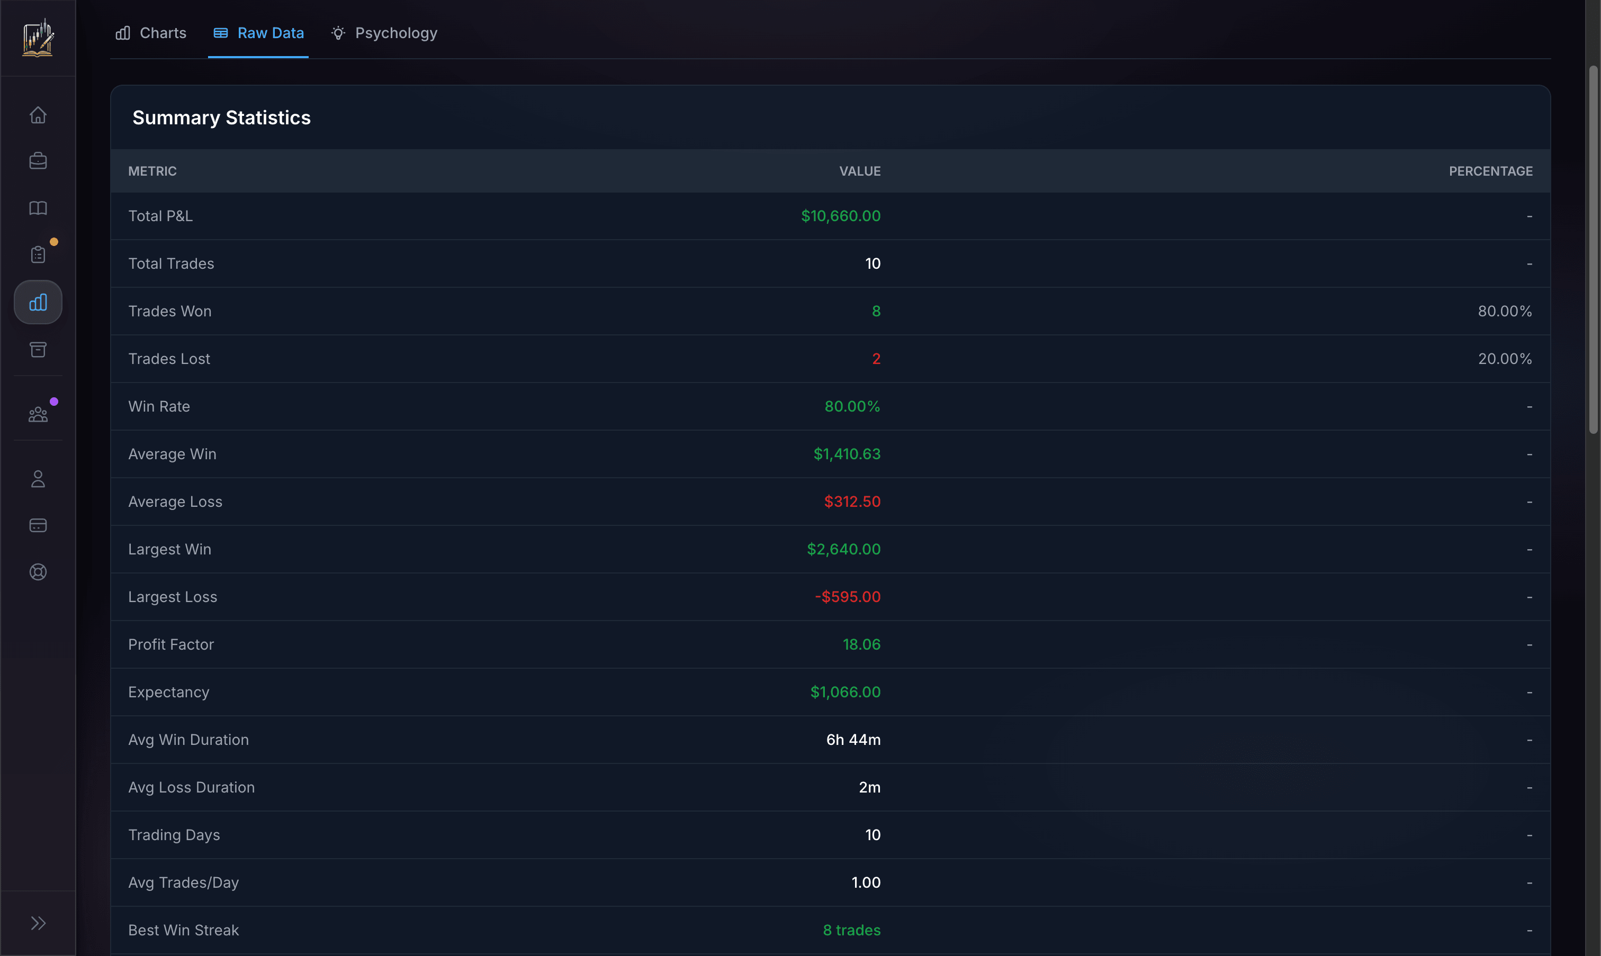This screenshot has height=956, width=1601.
Task: Click the briefcase icon in sidebar
Action: [38, 160]
